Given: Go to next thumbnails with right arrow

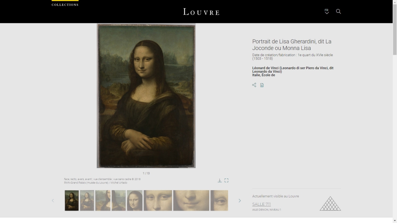Looking at the screenshot, I should 240,201.
